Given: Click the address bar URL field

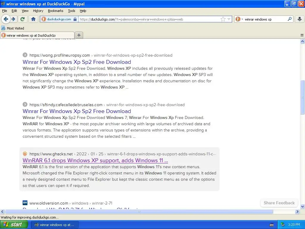Looking at the screenshot, I should (x=149, y=19).
